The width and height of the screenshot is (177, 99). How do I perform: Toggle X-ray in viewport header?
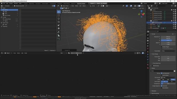(135, 6)
